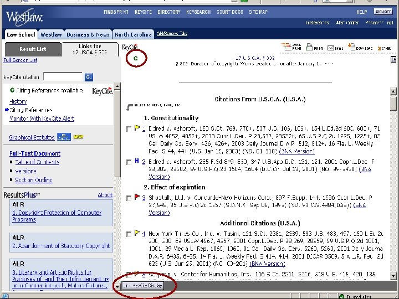Screen dimensions: 399x299
Task: Click the KeyCite logo in left panel
Action: tap(103, 91)
